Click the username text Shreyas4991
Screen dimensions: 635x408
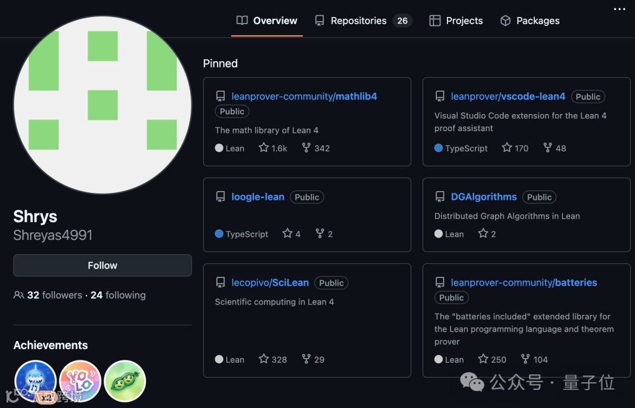point(53,235)
